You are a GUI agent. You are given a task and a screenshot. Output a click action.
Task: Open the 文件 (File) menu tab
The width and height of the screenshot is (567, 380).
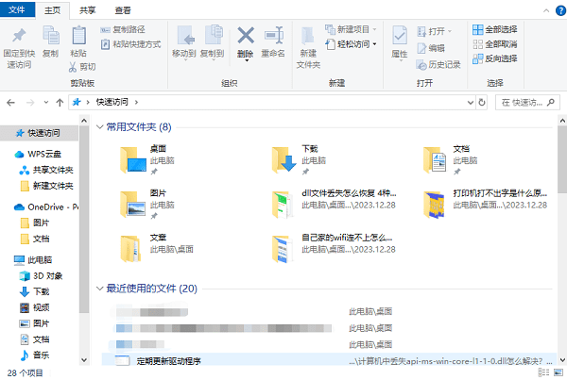click(17, 9)
